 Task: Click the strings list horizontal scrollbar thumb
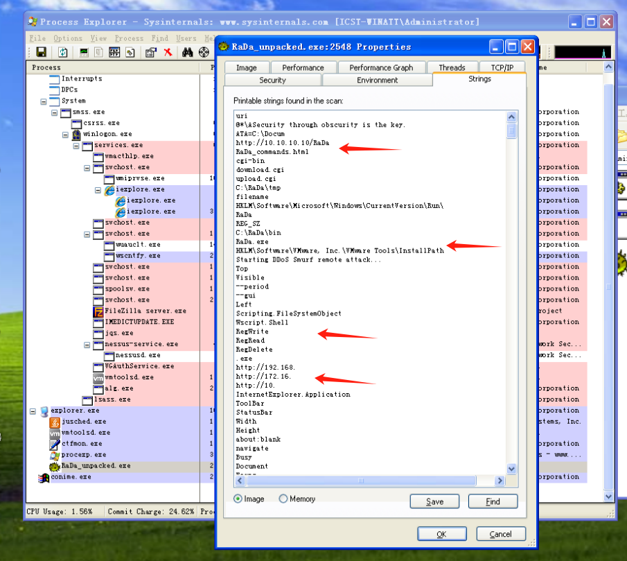click(x=361, y=481)
